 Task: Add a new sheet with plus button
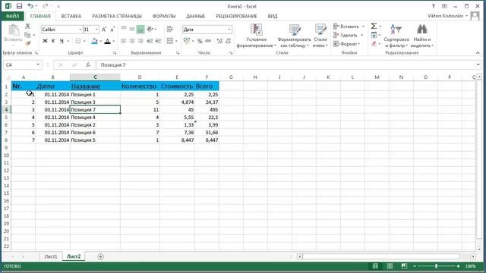tap(100, 256)
